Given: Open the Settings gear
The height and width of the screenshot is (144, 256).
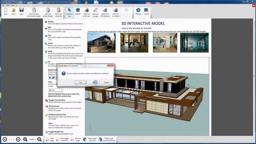Looking at the screenshot, I should pos(138,12).
